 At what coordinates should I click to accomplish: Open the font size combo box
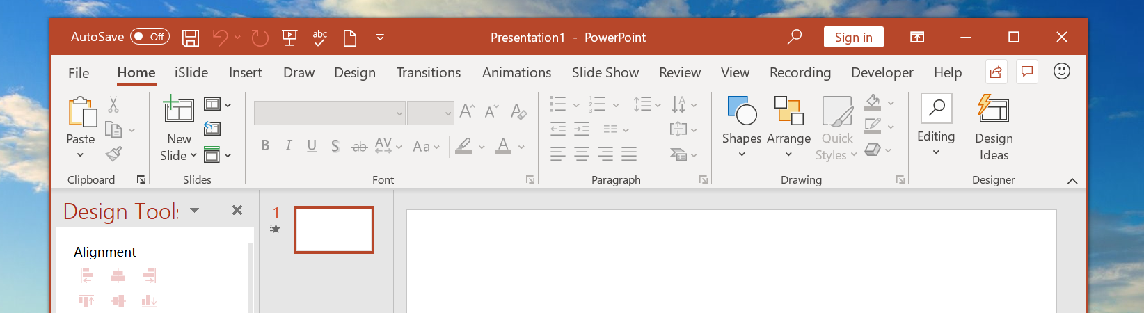click(431, 113)
